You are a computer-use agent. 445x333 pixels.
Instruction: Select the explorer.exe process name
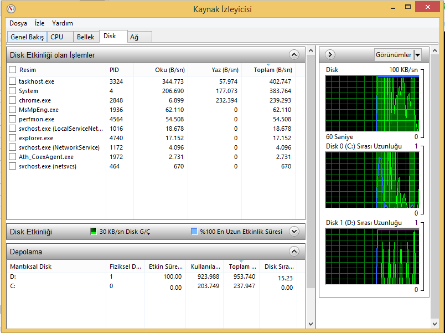pos(36,138)
